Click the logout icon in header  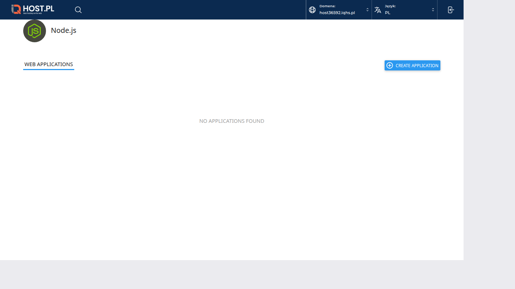(x=451, y=10)
